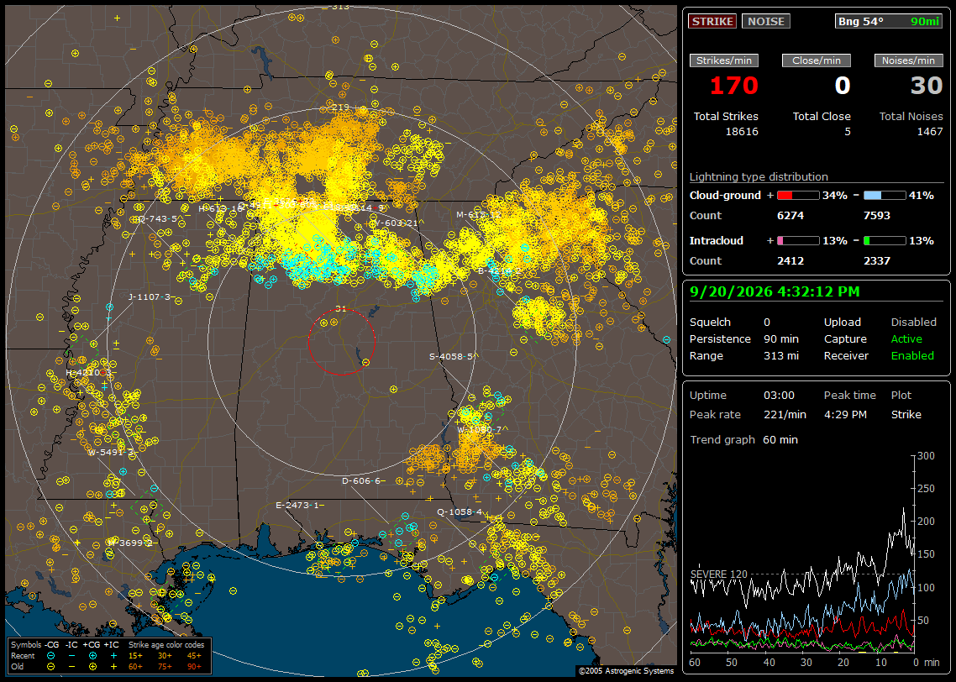Select the Close/min header label
The width and height of the screenshot is (956, 682).
817,60
